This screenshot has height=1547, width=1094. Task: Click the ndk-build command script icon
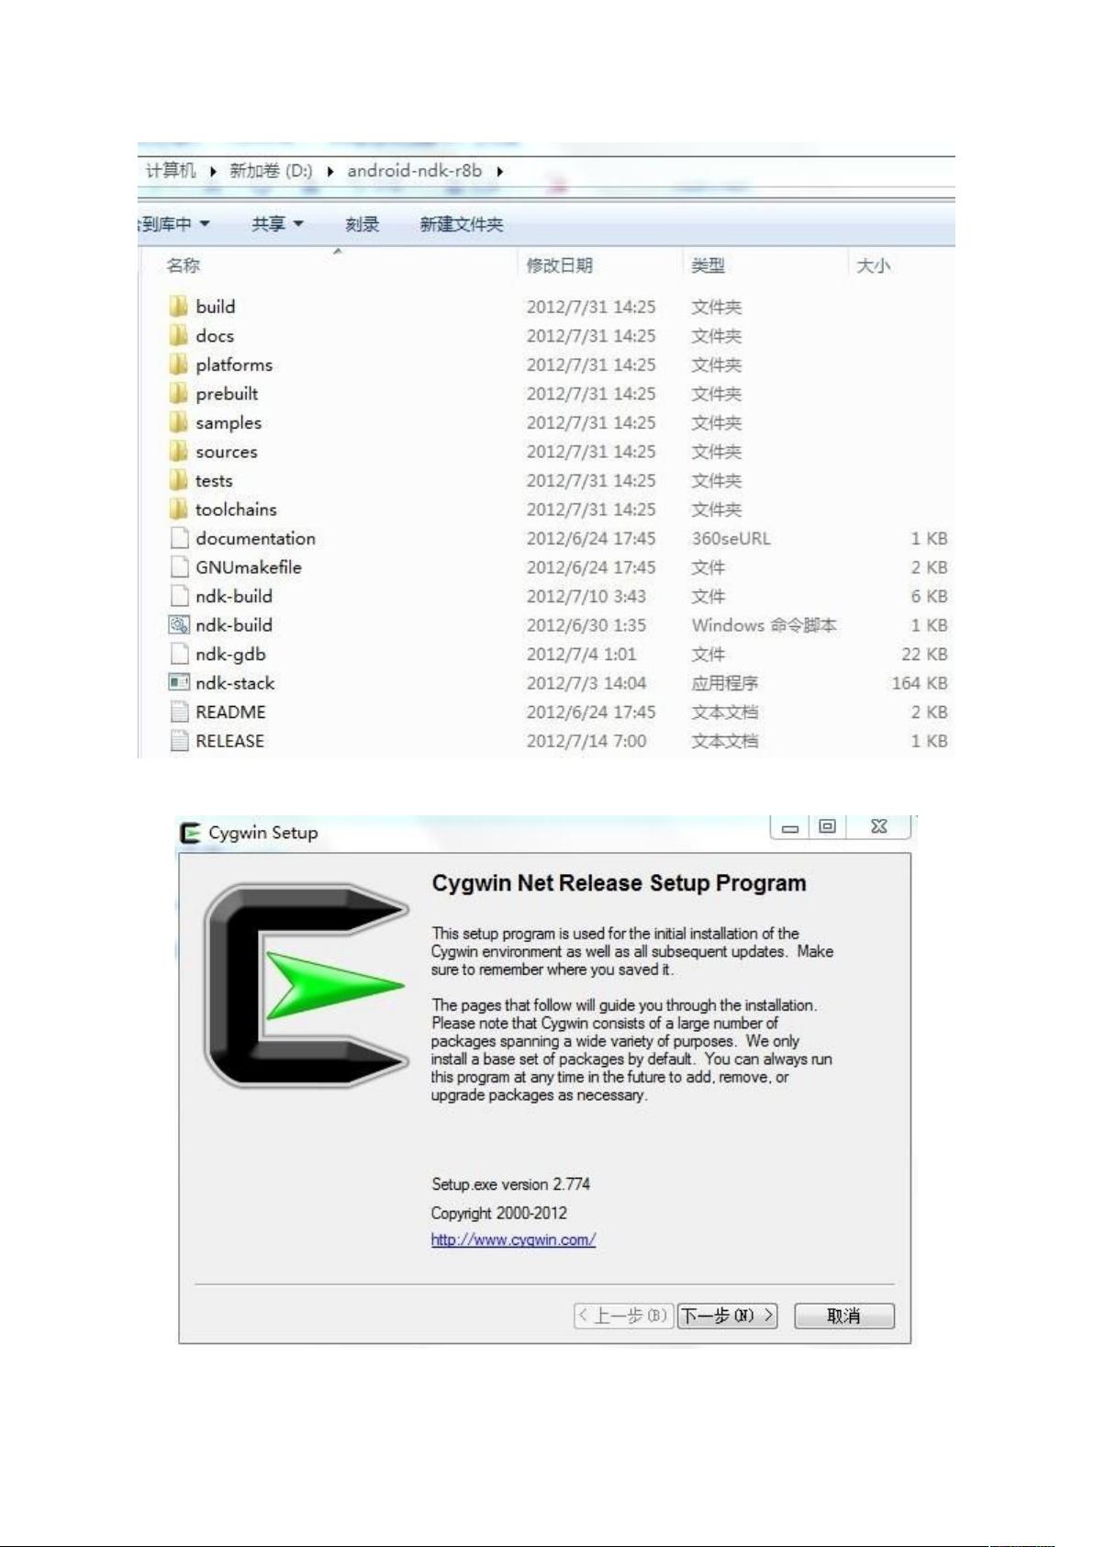[x=179, y=624]
